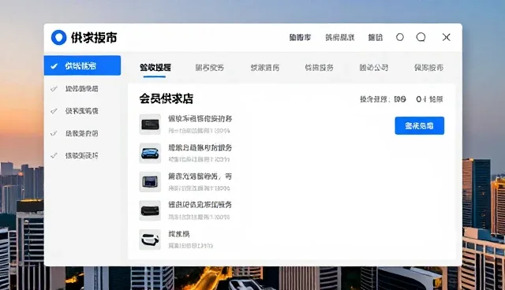The height and width of the screenshot is (290, 505).
Task: Open the title beside blue device thumbnail
Action: point(200,147)
